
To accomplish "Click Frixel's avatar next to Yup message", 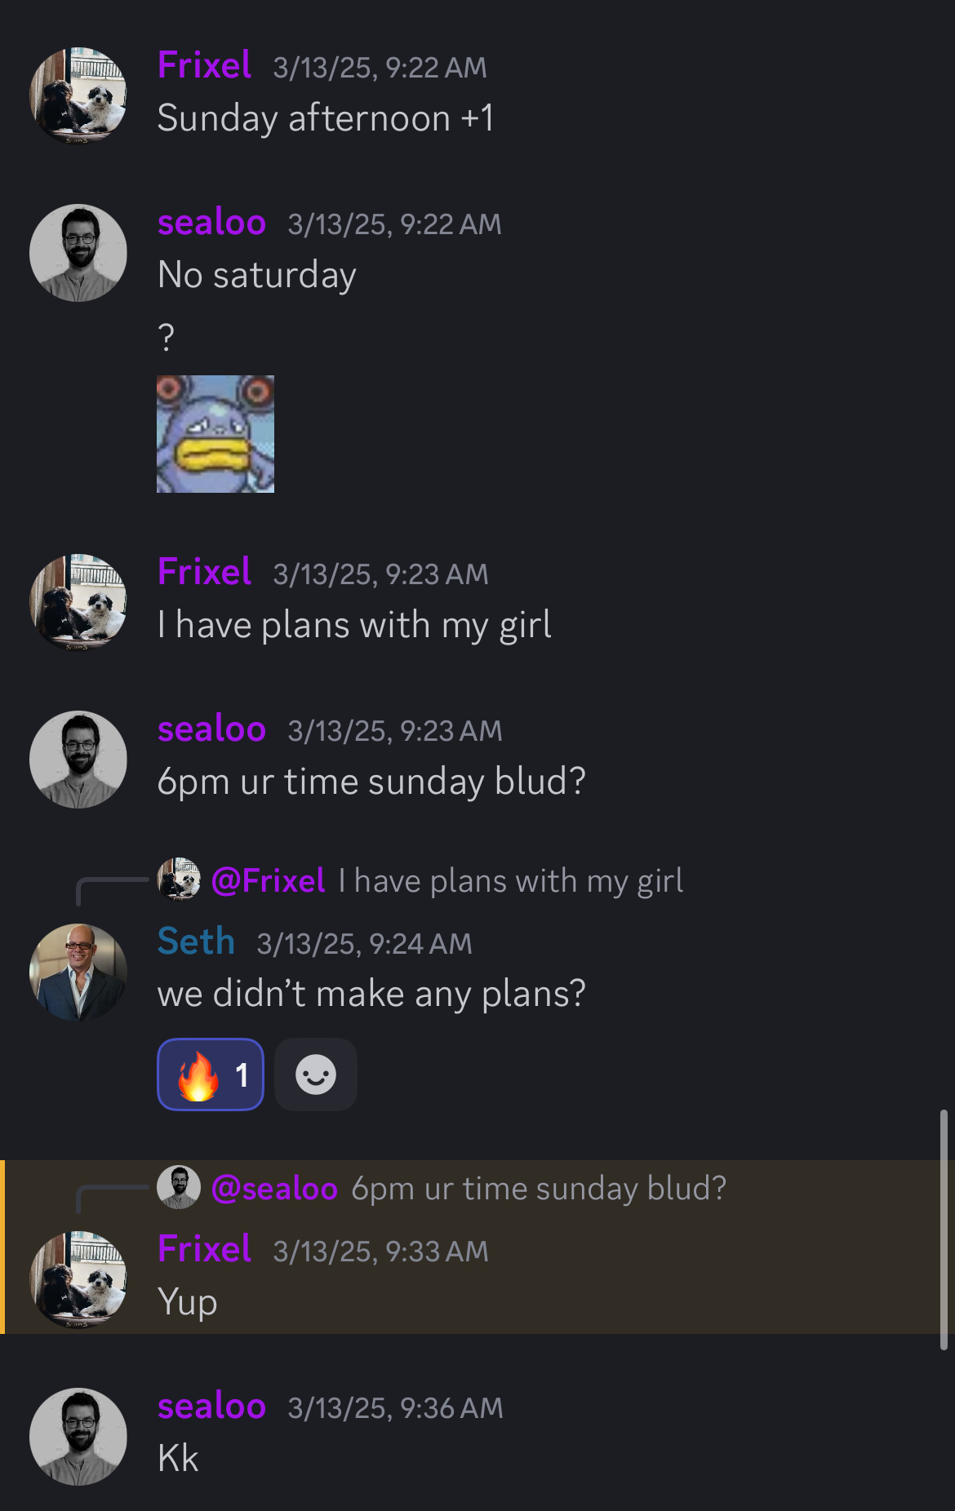I will click(x=78, y=1279).
